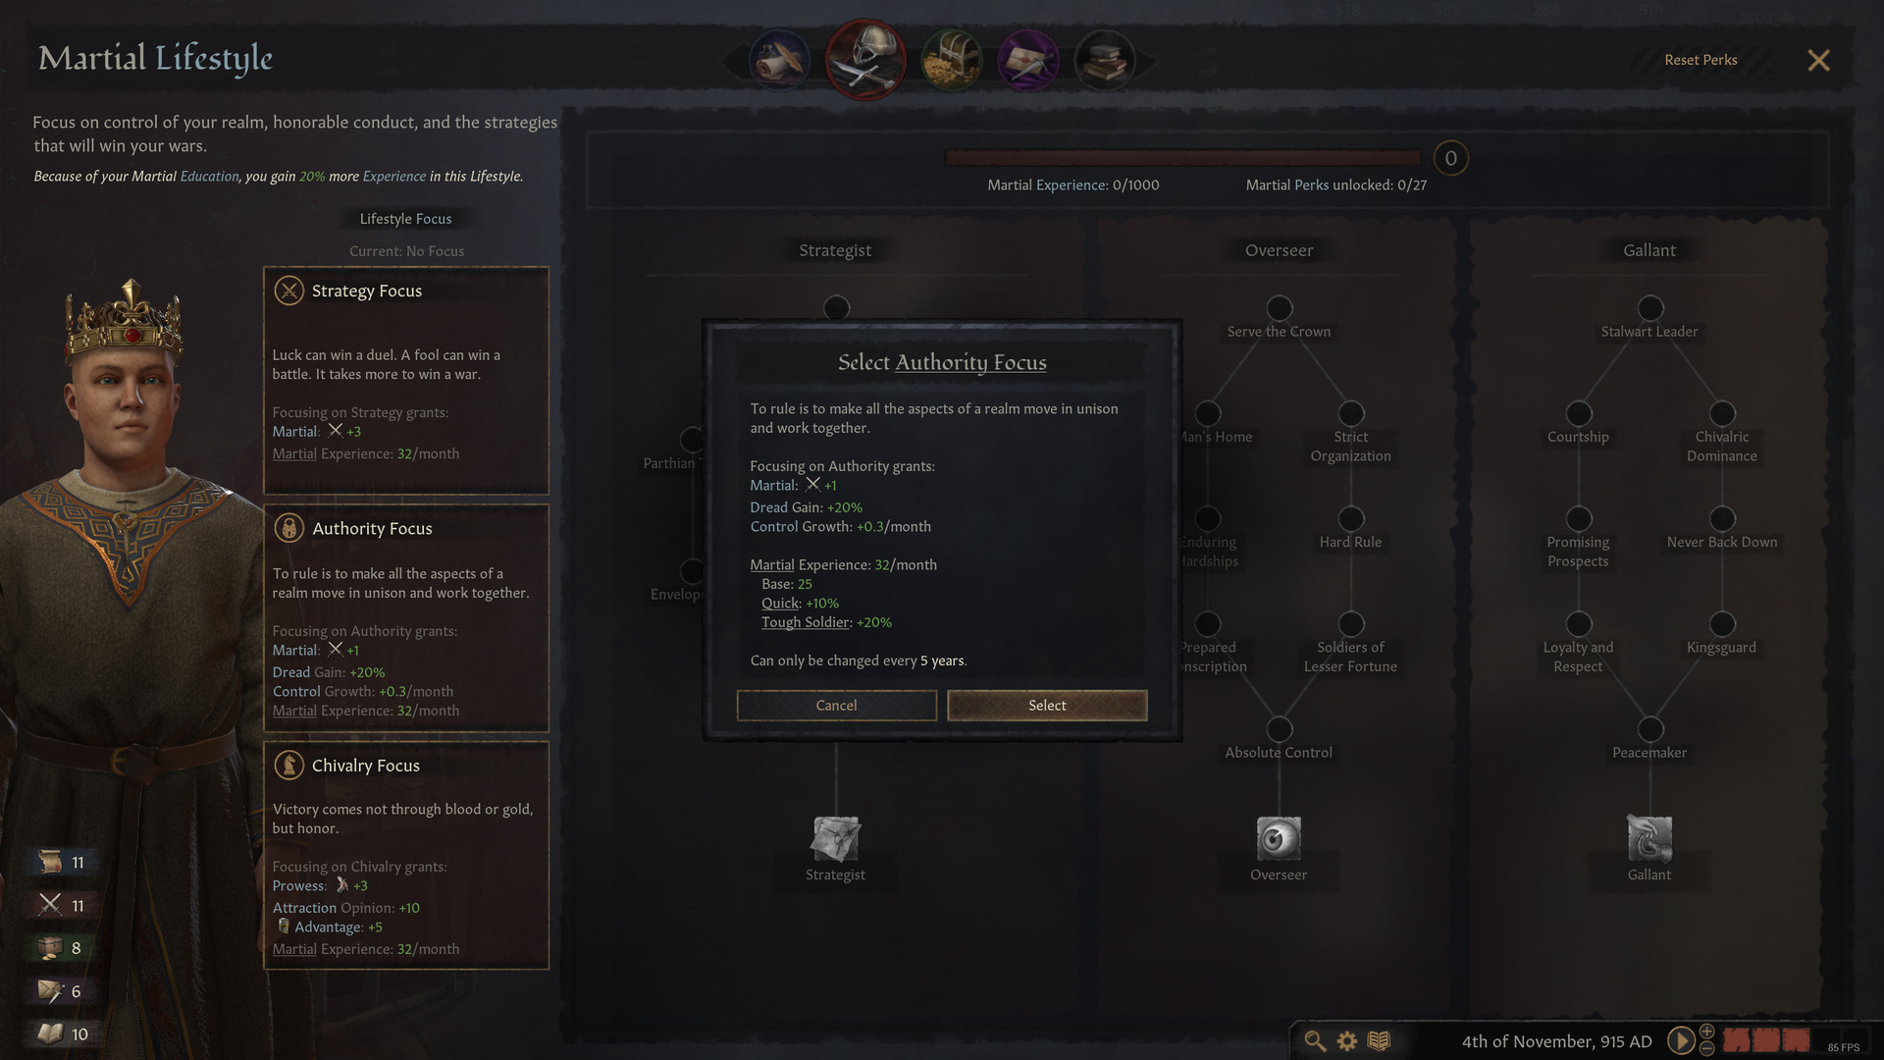Choose the Strategy Focus card
Screen dimensions: 1884x1060
(x=406, y=381)
